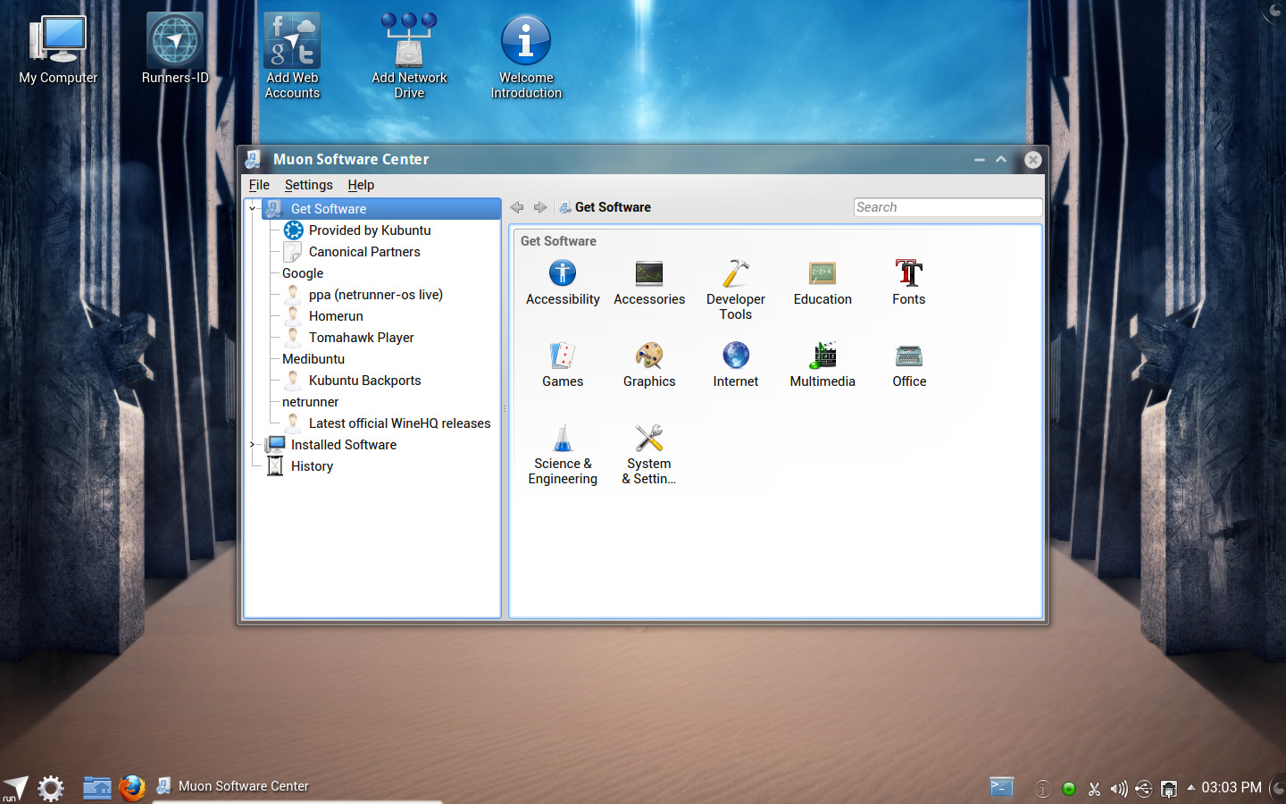Open Add Web Accounts desktop icon
The height and width of the screenshot is (804, 1286).
tap(292, 55)
